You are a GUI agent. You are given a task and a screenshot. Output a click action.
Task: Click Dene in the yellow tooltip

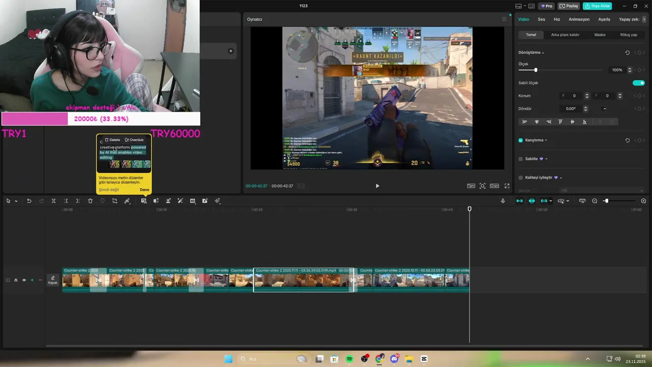pyautogui.click(x=145, y=190)
